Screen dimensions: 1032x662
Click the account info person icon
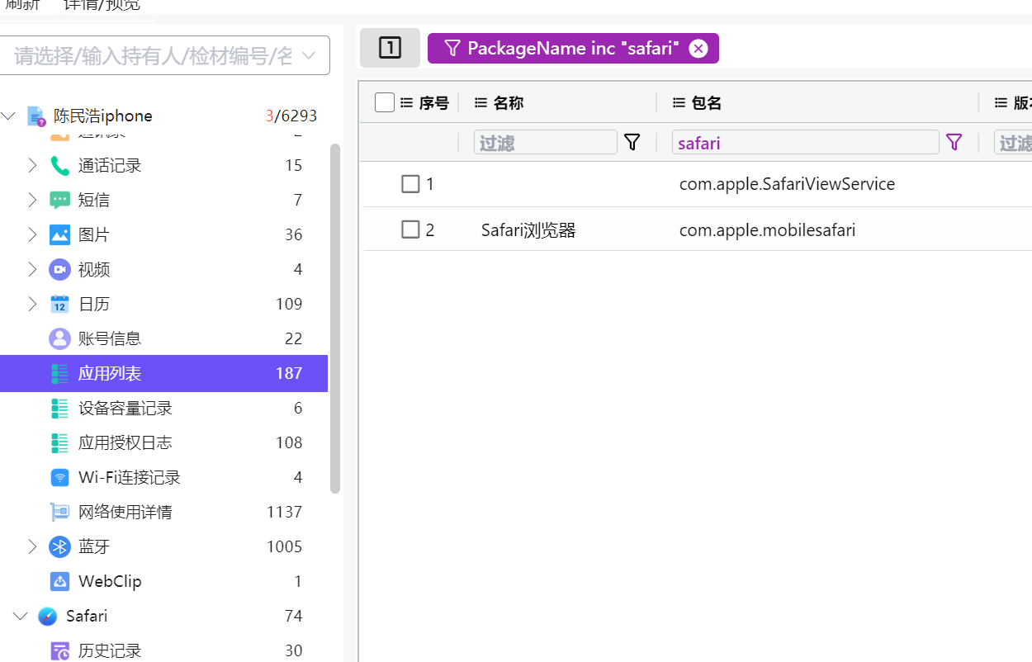(x=59, y=338)
